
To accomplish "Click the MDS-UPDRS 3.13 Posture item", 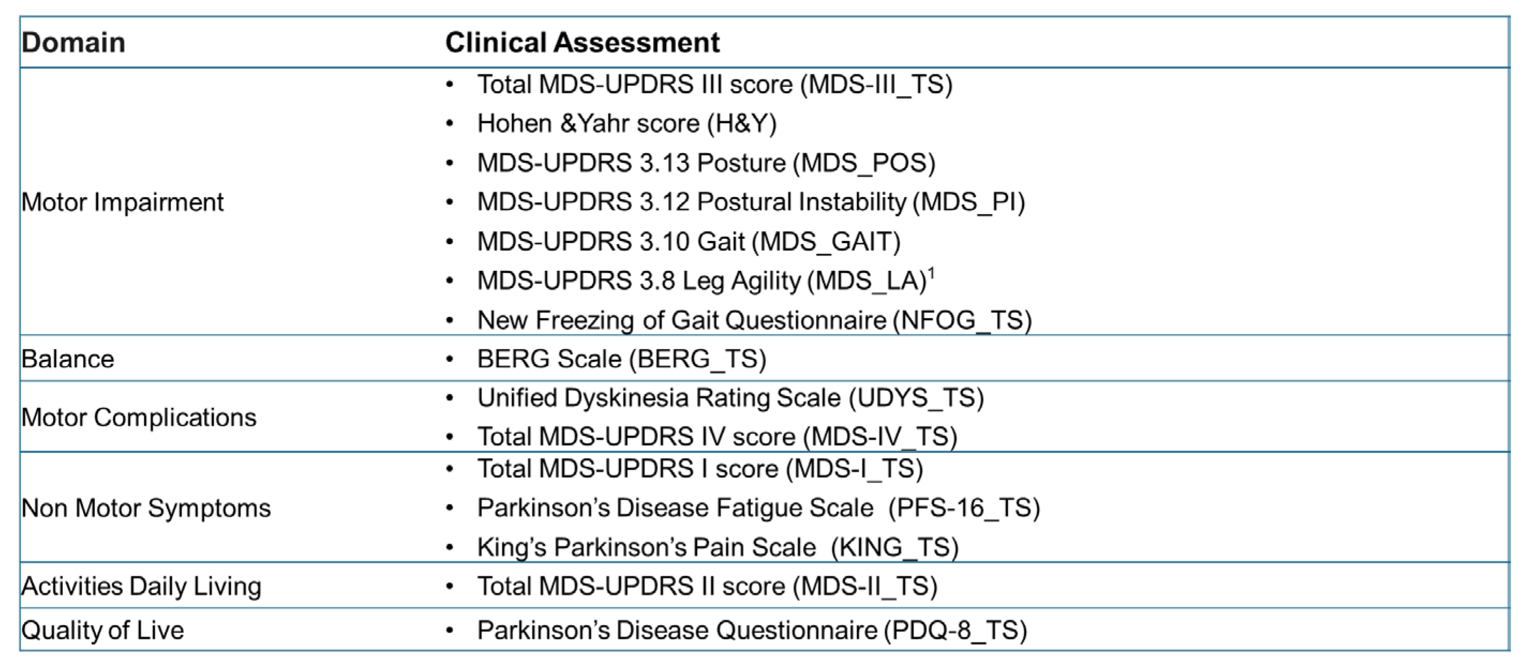I will click(706, 163).
